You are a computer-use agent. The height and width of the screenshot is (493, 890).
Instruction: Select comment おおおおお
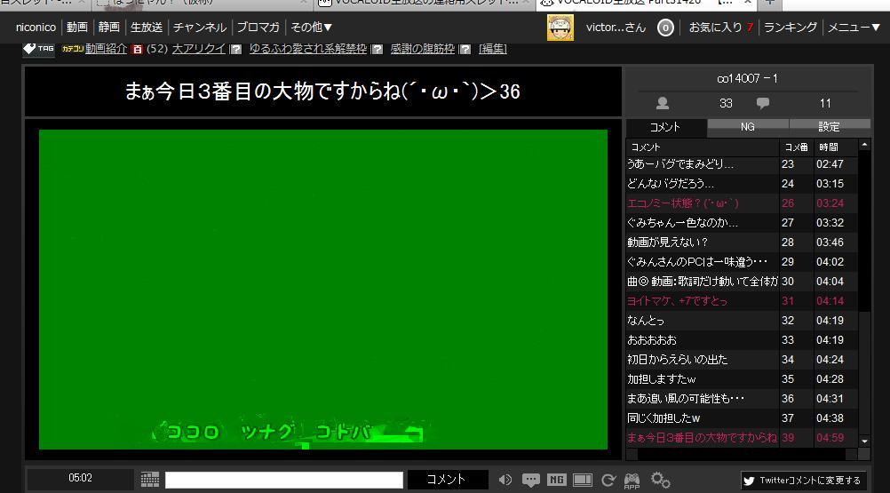742,340
